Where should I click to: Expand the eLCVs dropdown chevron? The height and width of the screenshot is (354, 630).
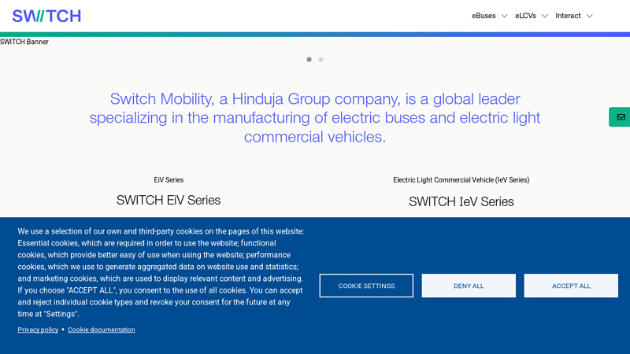544,16
